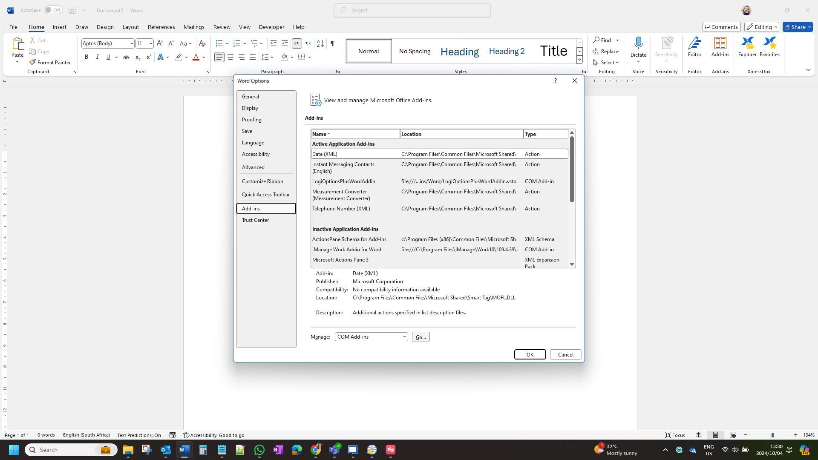The image size is (818, 460).
Task: Apply a bulleted list
Action: (x=219, y=43)
